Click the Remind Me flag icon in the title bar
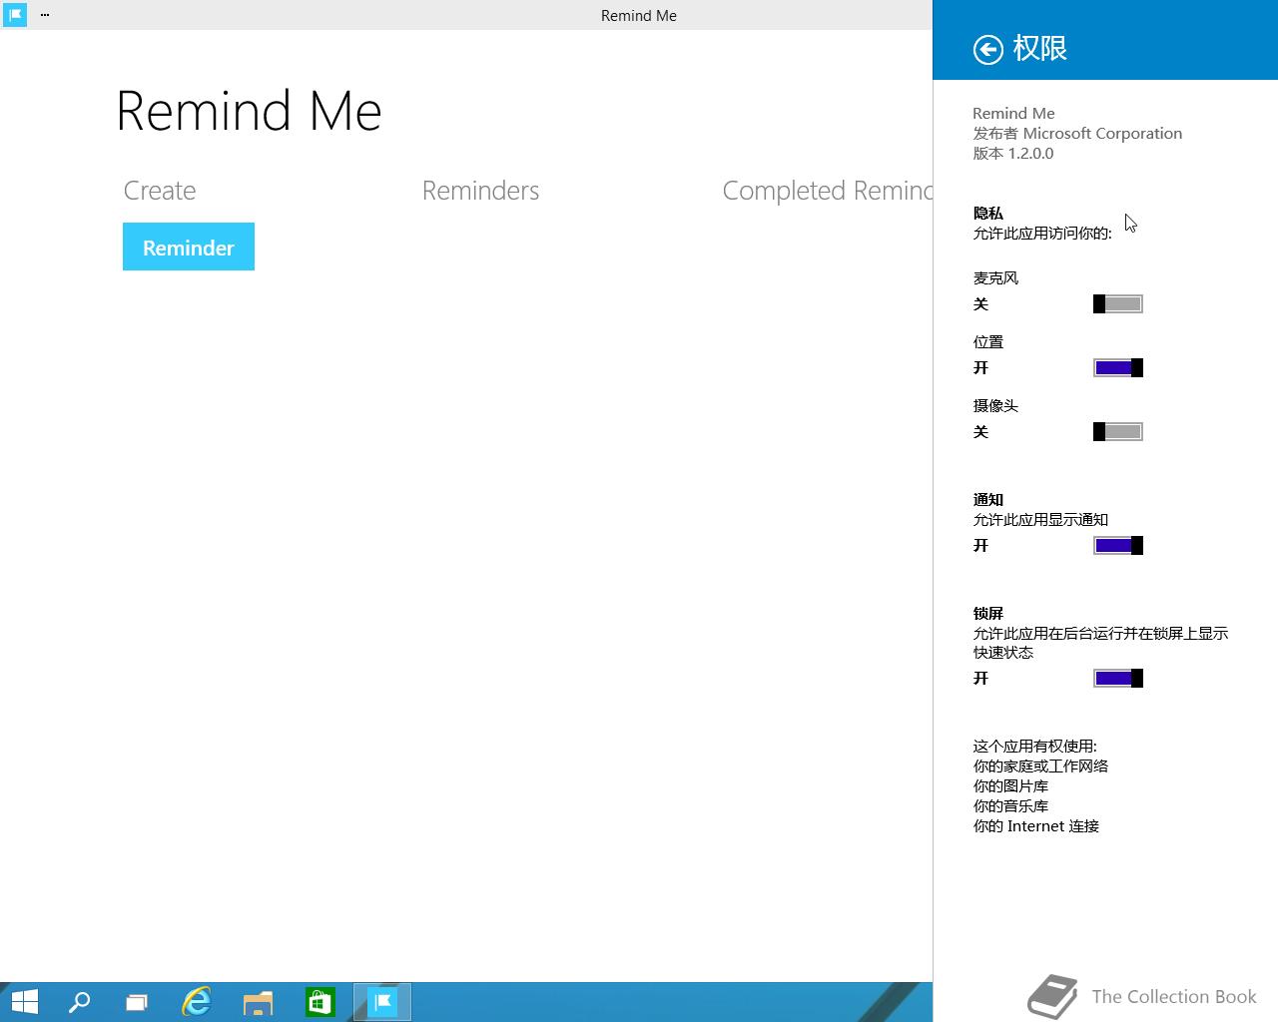Screen dimensions: 1278x1022 [15, 15]
